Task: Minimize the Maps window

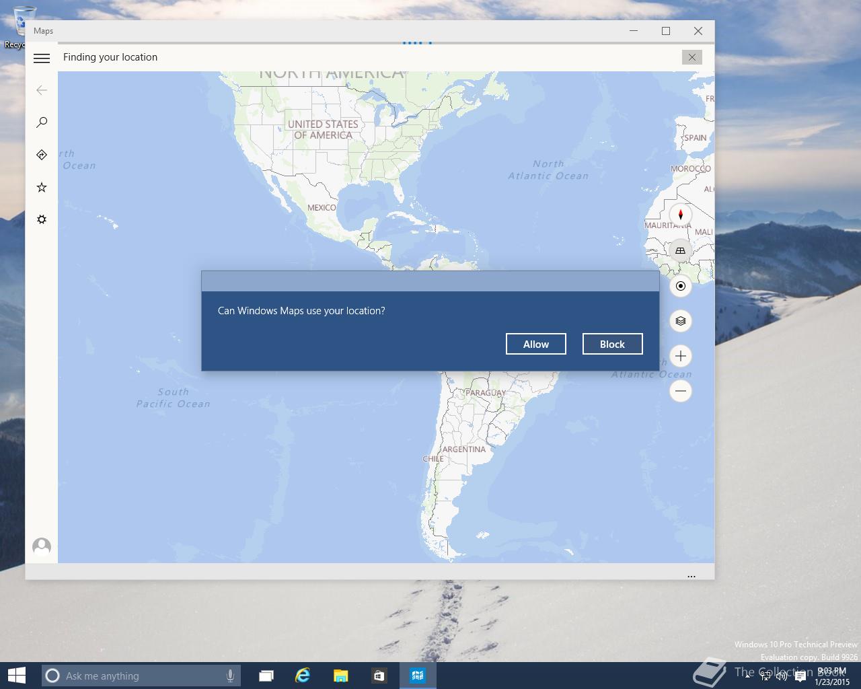Action: click(x=634, y=31)
